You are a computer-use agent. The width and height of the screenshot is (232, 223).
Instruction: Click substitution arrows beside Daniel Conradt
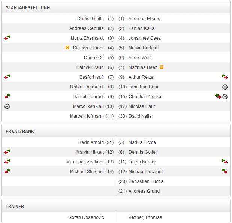pos(7,96)
